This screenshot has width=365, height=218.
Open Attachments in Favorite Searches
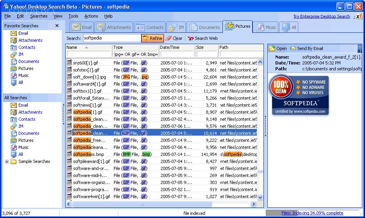[x=30, y=40]
